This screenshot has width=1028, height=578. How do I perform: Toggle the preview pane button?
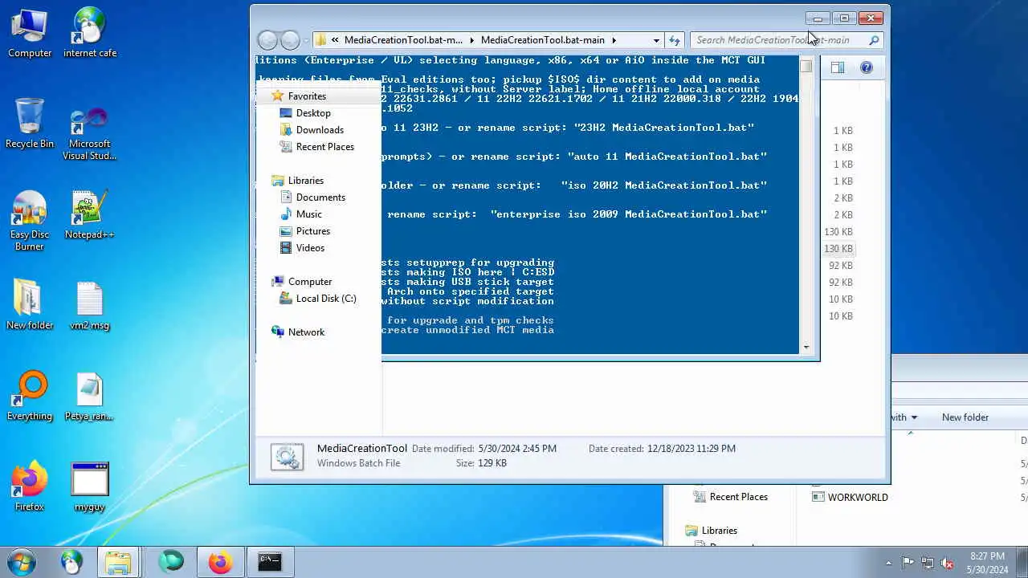pos(838,67)
